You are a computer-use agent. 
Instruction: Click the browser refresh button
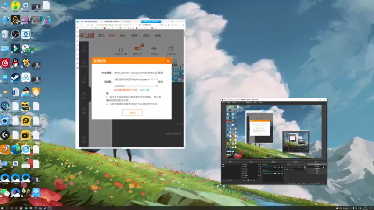coord(88,25)
